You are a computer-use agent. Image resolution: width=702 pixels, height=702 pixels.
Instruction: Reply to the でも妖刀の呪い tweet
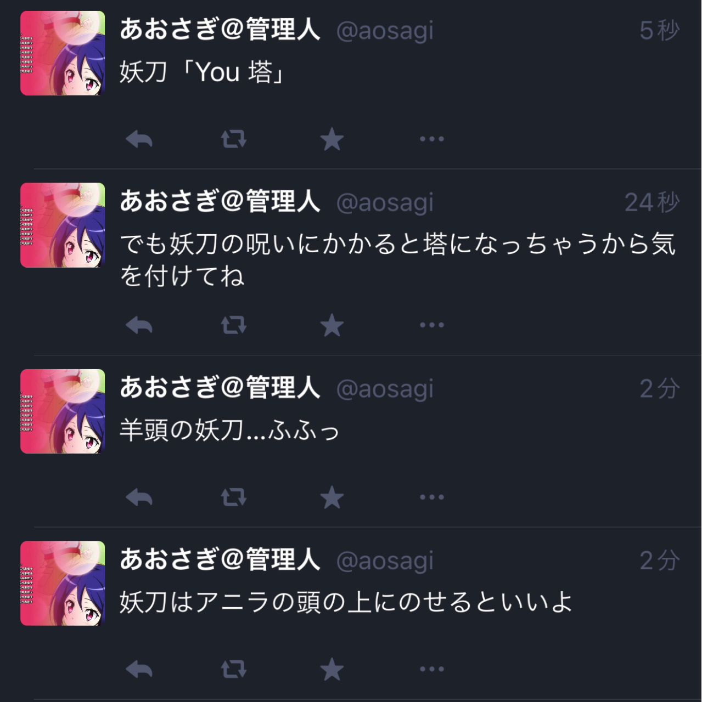[x=139, y=325]
